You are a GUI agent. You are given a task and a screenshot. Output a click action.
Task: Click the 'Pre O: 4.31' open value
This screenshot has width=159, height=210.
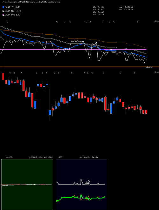click(x=99, y=7)
